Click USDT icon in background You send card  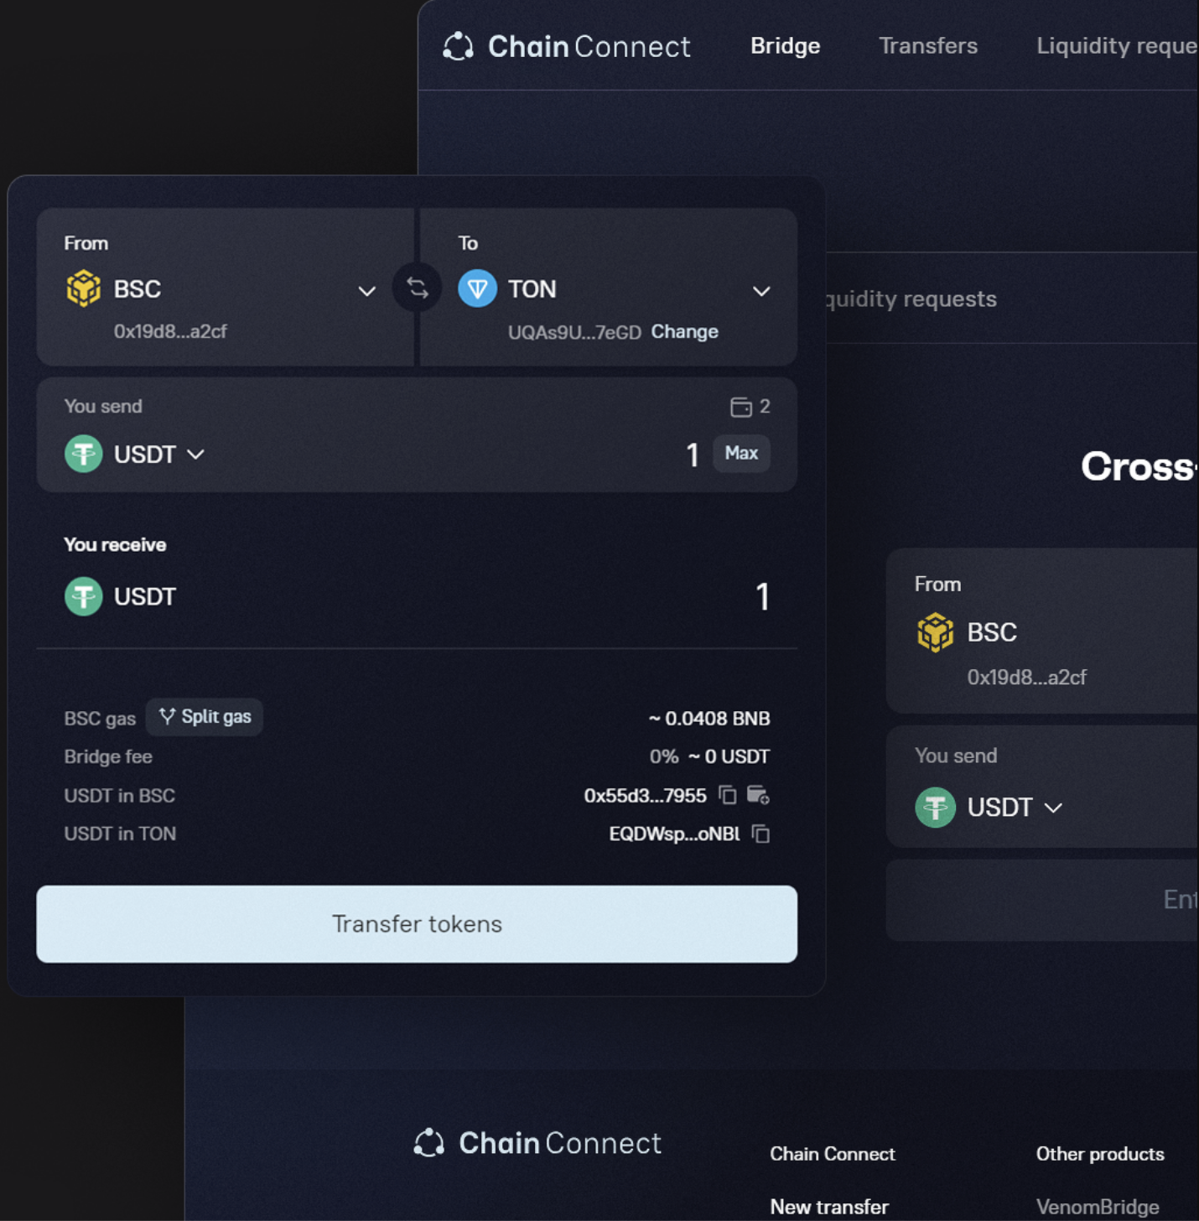pos(935,807)
